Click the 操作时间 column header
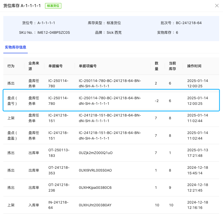 click(194, 66)
